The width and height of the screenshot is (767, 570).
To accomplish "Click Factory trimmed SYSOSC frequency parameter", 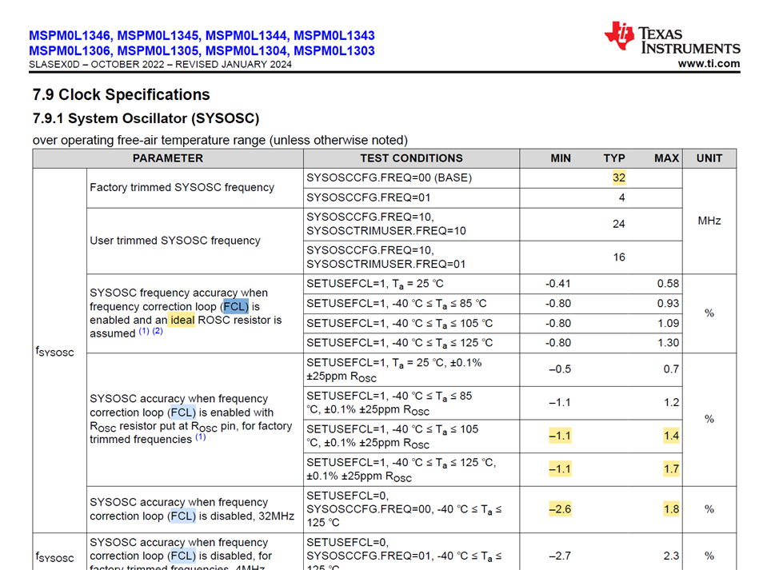I will [182, 188].
